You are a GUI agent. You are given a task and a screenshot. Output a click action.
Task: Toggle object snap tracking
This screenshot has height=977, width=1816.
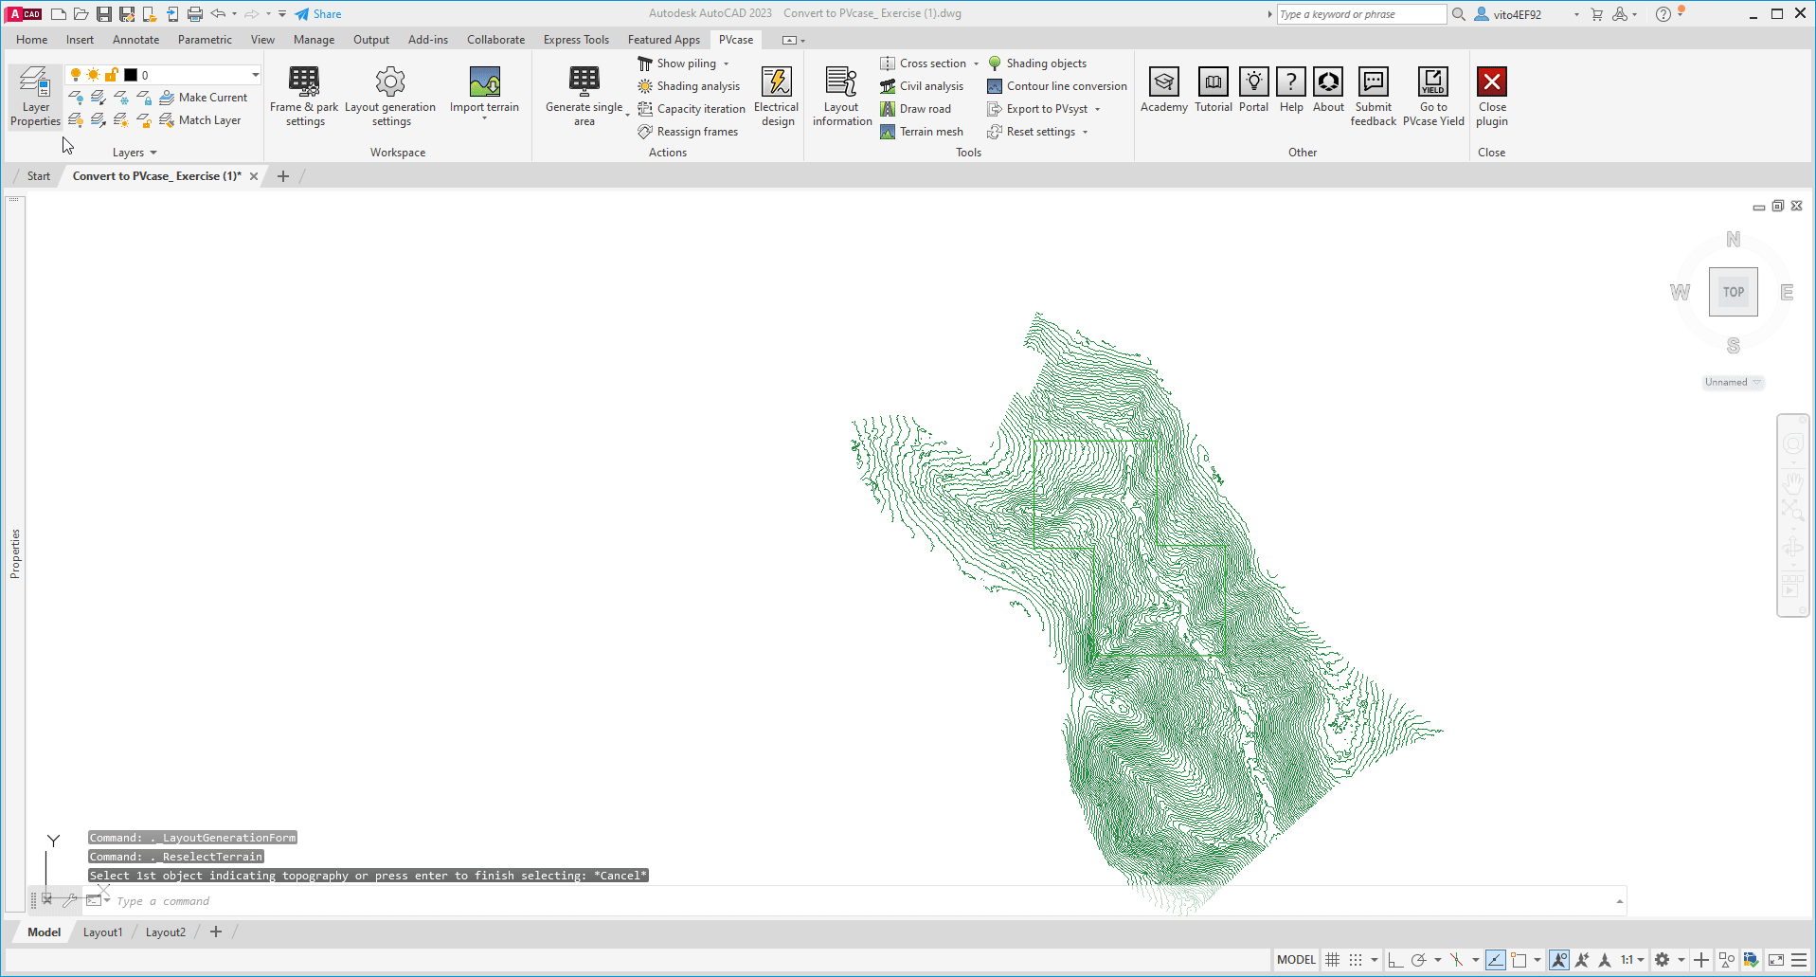[x=1496, y=960]
